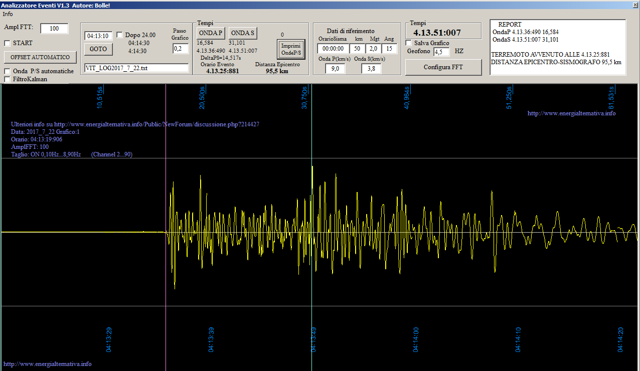The width and height of the screenshot is (640, 371).
Task: Click the 04:14:20 bottom time label
Action: 620,339
